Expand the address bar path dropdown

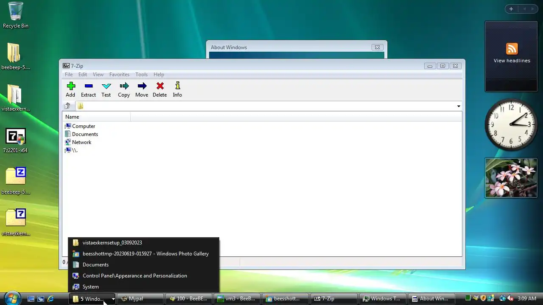[x=459, y=106]
